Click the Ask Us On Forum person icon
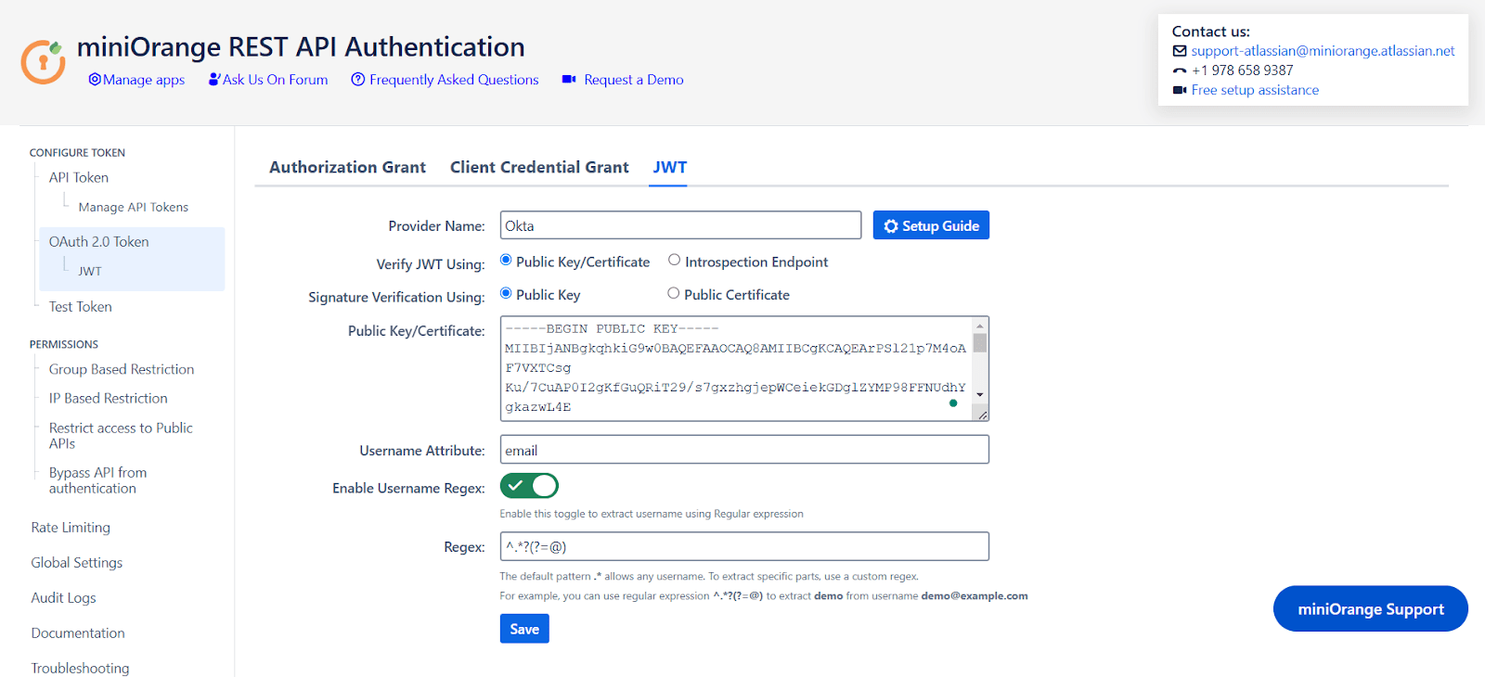 pos(214,80)
